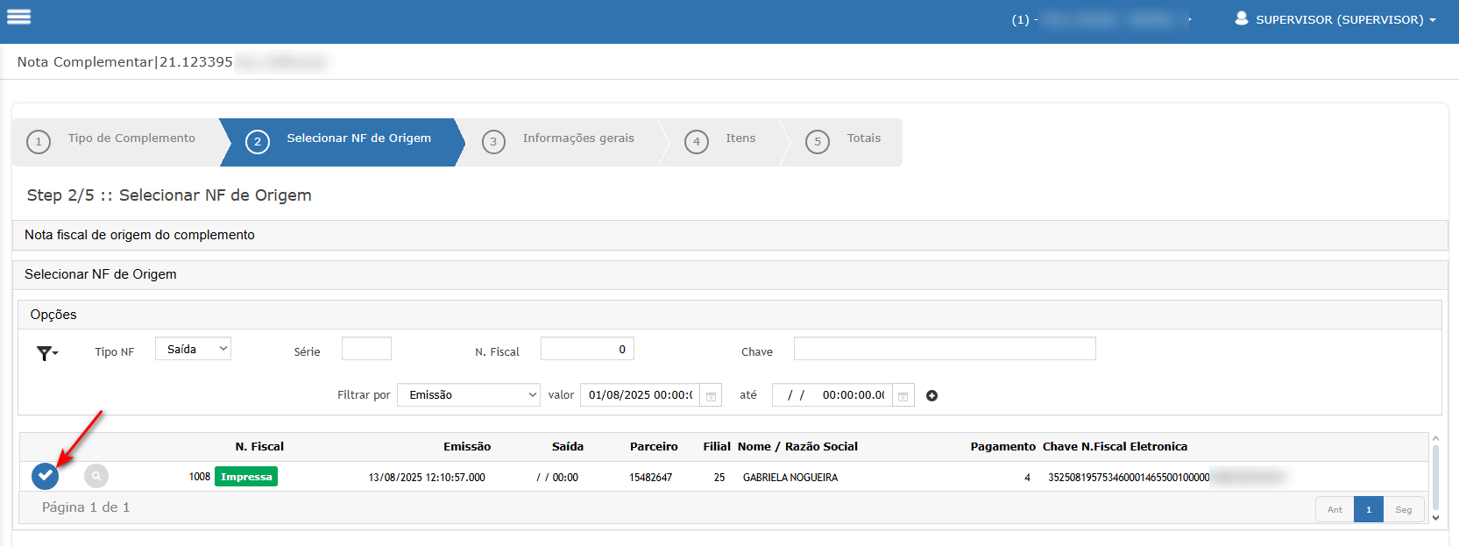Open calendar picker for start date
Screen dimensions: 1459x546
coord(712,396)
